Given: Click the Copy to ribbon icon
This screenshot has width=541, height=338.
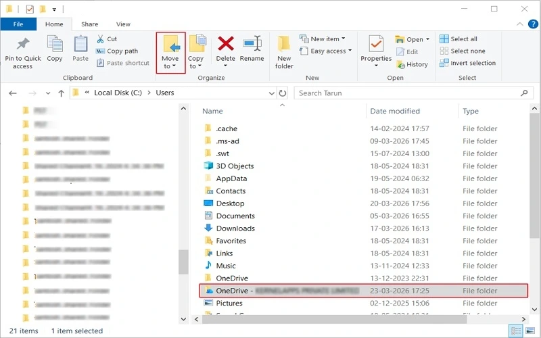Looking at the screenshot, I should click(196, 51).
